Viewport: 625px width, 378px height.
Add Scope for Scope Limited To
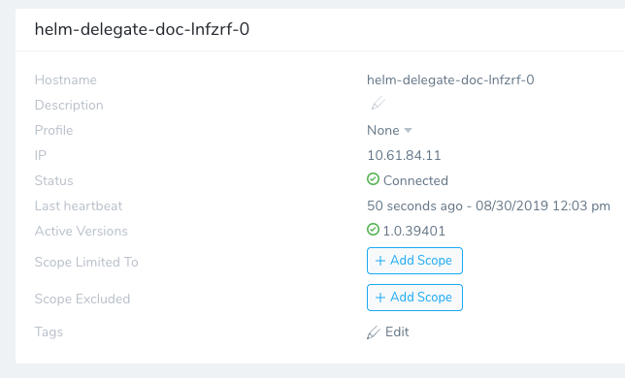pyautogui.click(x=414, y=261)
